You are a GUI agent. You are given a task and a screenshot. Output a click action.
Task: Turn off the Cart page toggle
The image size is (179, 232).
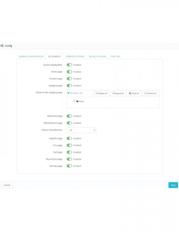69,152
